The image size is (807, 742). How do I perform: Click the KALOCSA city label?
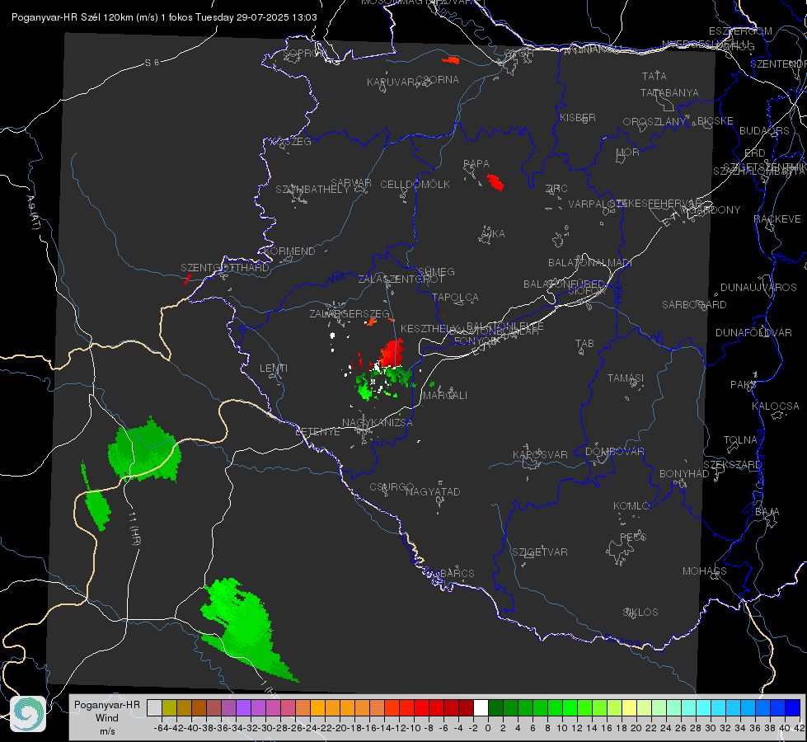(776, 406)
